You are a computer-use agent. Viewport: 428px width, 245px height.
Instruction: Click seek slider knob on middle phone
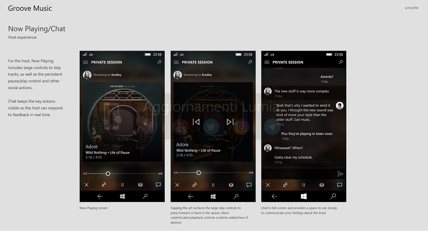[x=199, y=173]
